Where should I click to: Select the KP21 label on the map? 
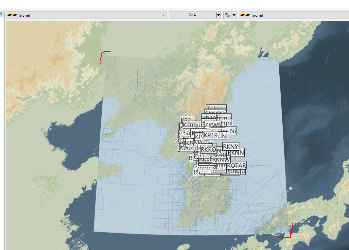pyautogui.click(x=187, y=120)
